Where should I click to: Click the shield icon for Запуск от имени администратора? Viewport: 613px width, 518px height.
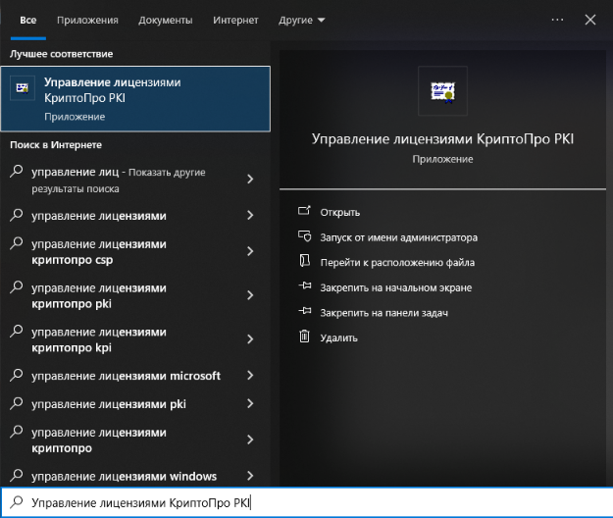pyautogui.click(x=304, y=237)
